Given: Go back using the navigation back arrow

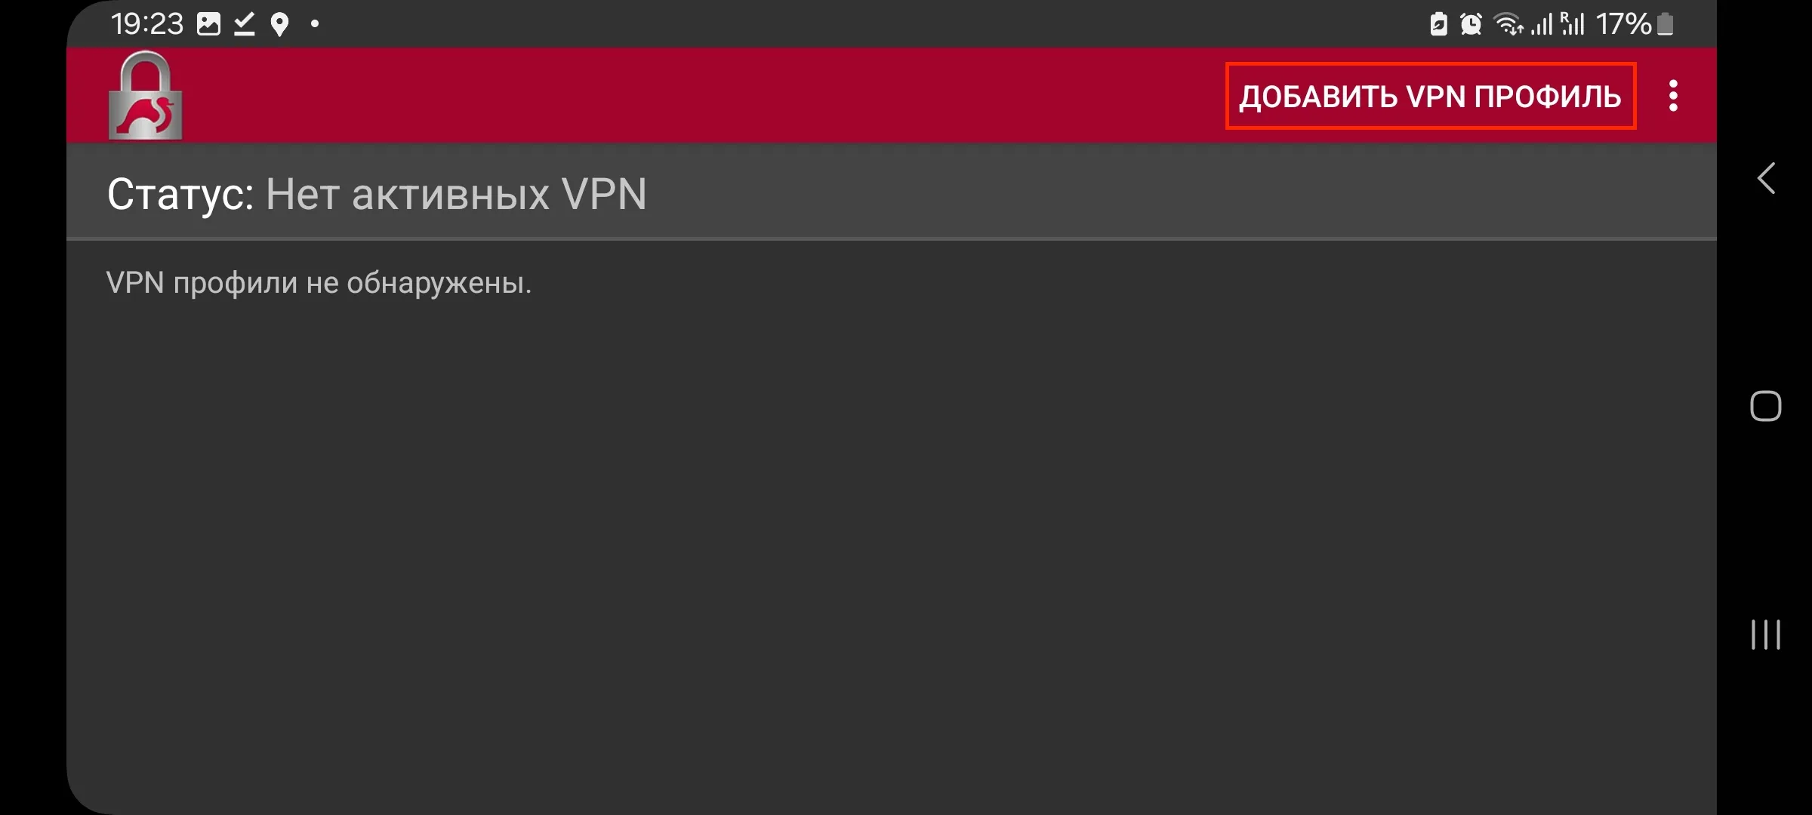Looking at the screenshot, I should 1765,179.
